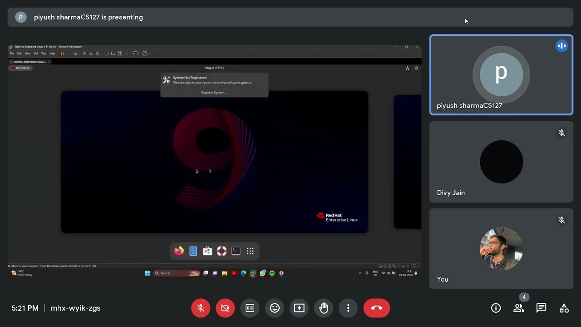Launch Firefox from the GNOME dock
Viewport: 581px width, 327px height.
[179, 251]
